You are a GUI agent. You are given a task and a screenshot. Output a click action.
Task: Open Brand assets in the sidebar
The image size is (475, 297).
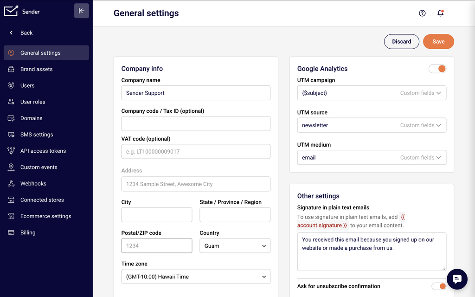pyautogui.click(x=46, y=69)
